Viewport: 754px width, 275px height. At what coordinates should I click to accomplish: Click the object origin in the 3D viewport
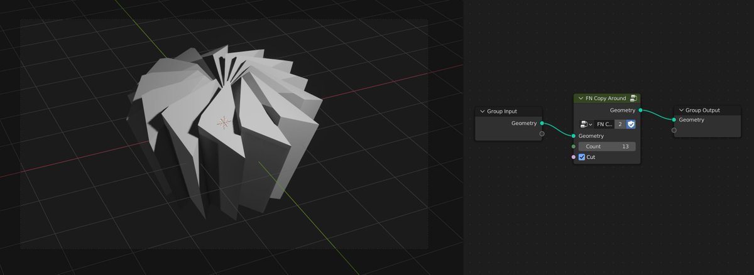(x=222, y=122)
